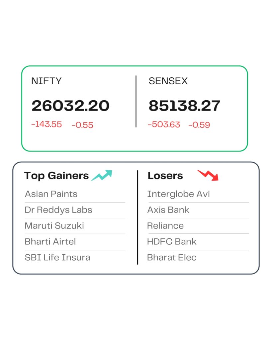
Task: Click the red downward trend arrow icon
Action: 208,175
